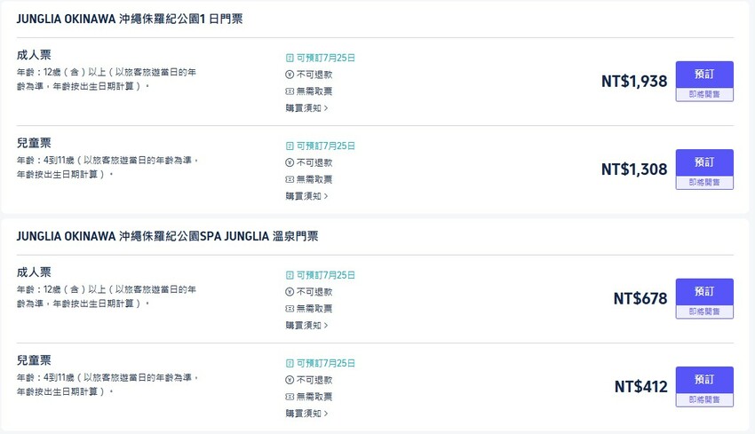Expand 購買須知 for SPA child ticket
The height and width of the screenshot is (434, 755).
306,414
